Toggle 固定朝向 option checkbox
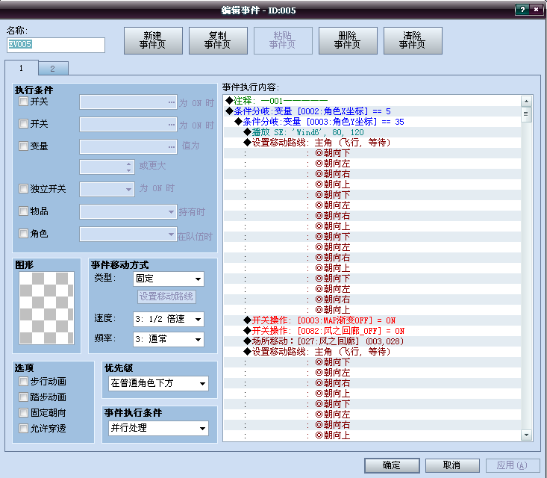The height and width of the screenshot is (478, 547). 23,413
